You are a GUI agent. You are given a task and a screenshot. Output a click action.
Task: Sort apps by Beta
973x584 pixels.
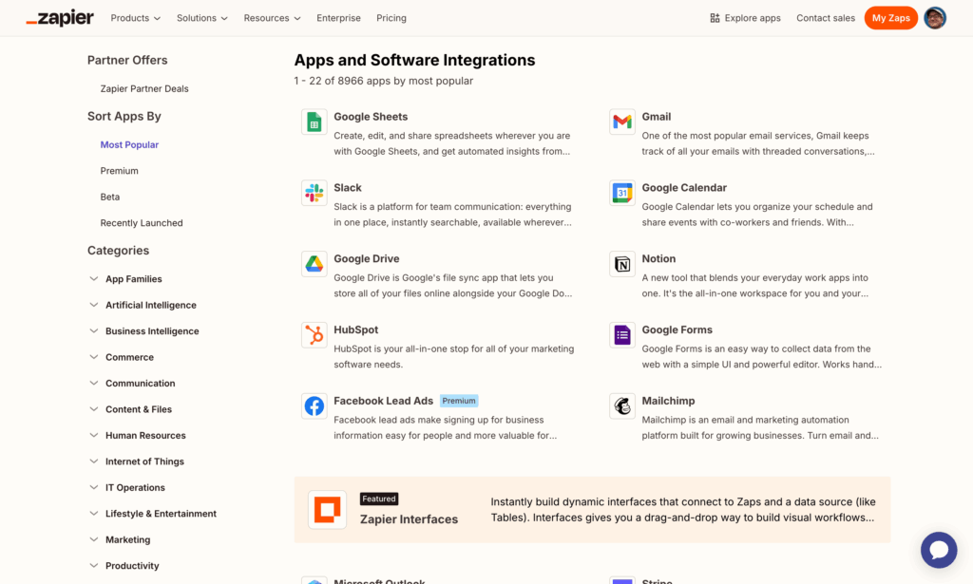(x=110, y=197)
